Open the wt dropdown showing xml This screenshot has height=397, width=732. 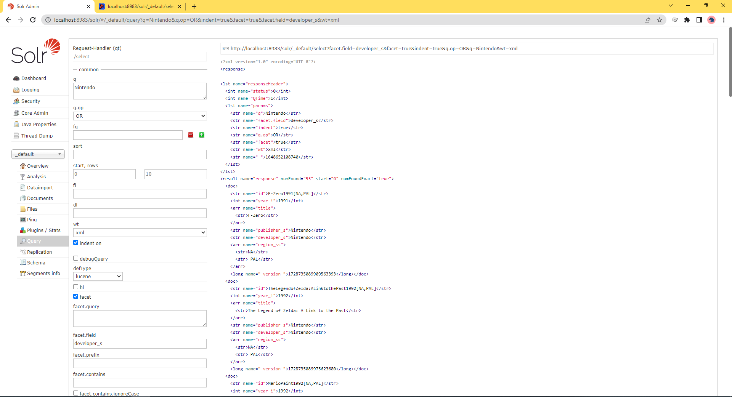point(140,232)
